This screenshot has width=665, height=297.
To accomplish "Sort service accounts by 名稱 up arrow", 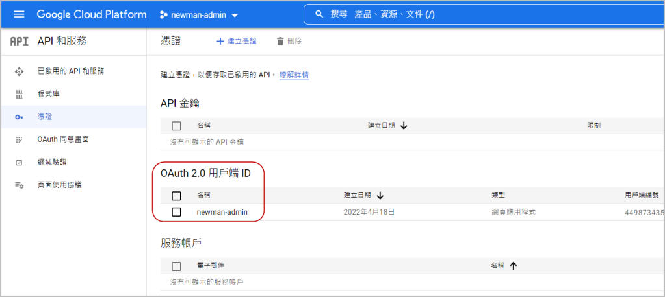I will 514,266.
